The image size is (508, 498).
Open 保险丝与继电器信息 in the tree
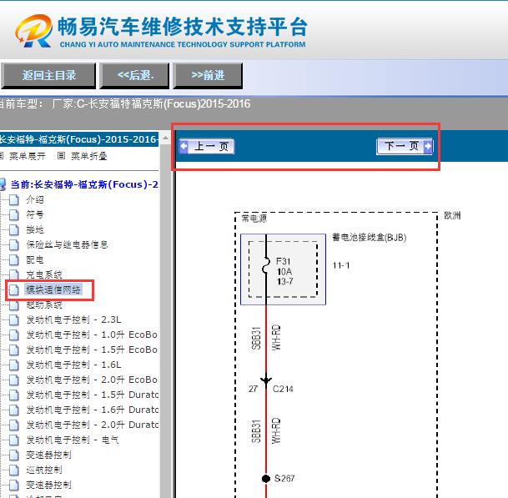click(x=67, y=244)
